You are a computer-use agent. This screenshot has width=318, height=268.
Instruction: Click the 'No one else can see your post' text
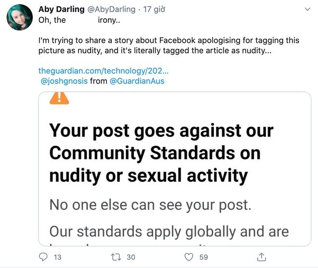(150, 205)
